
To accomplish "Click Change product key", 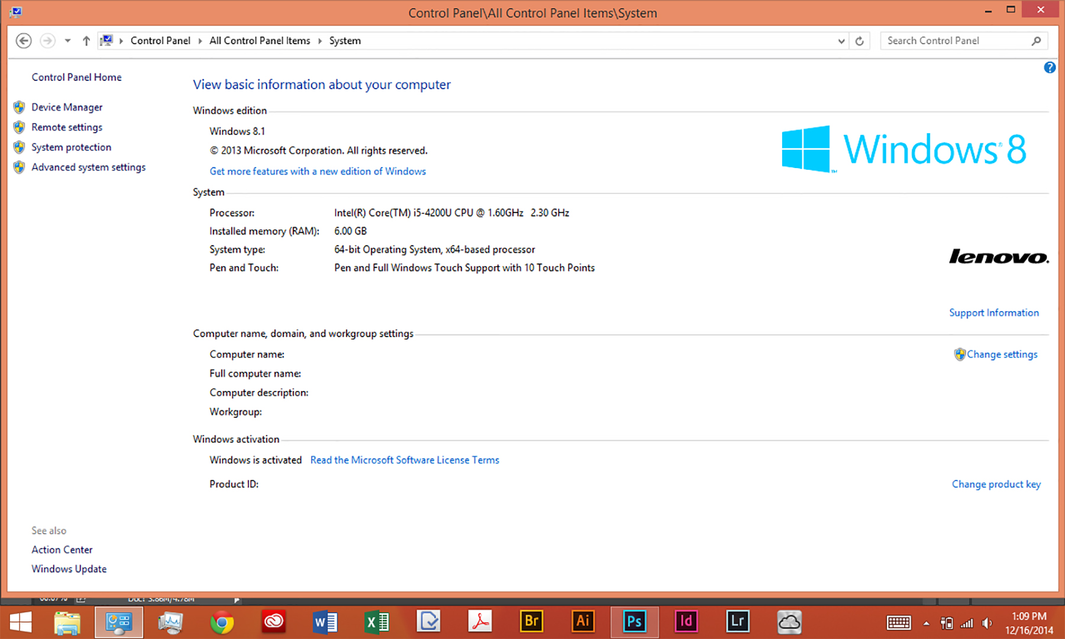I will coord(996,484).
